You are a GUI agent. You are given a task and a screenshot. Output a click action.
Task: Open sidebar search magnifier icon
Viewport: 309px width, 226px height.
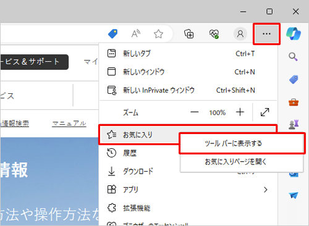pos(293,57)
